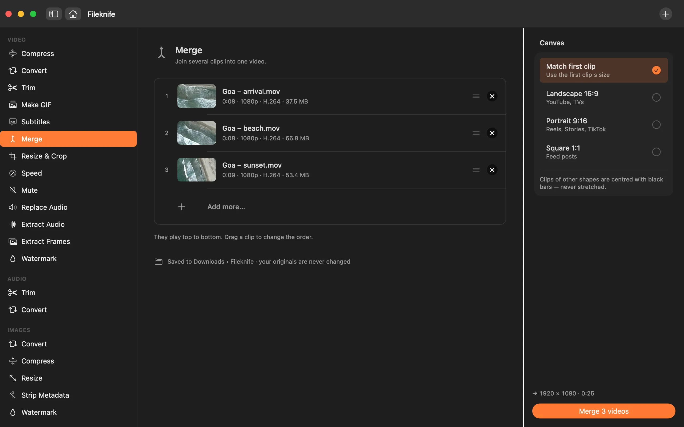Viewport: 684px width, 427px height.
Task: Open the Speed tool
Action: [x=68, y=173]
